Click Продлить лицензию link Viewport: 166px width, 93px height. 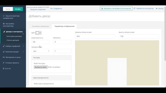pyautogui.click(x=38, y=10)
